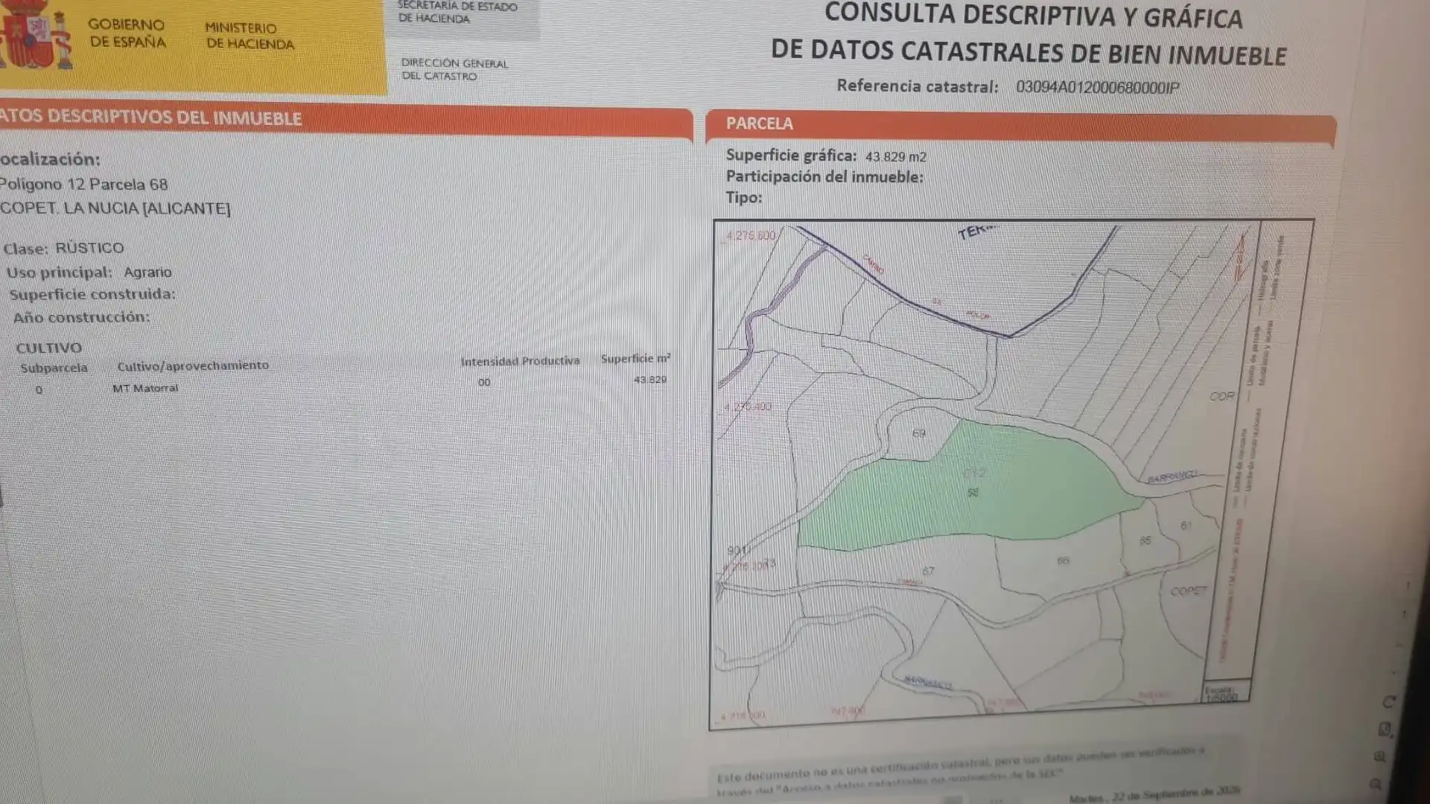Click the 'Cultivo/aprovechamiento' column header
Image resolution: width=1430 pixels, height=804 pixels.
[x=193, y=366]
